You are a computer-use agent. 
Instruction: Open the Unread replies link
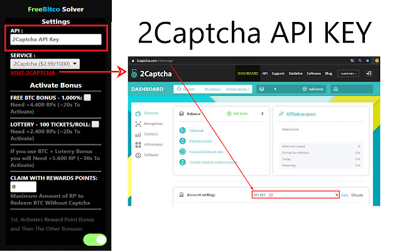237,89
